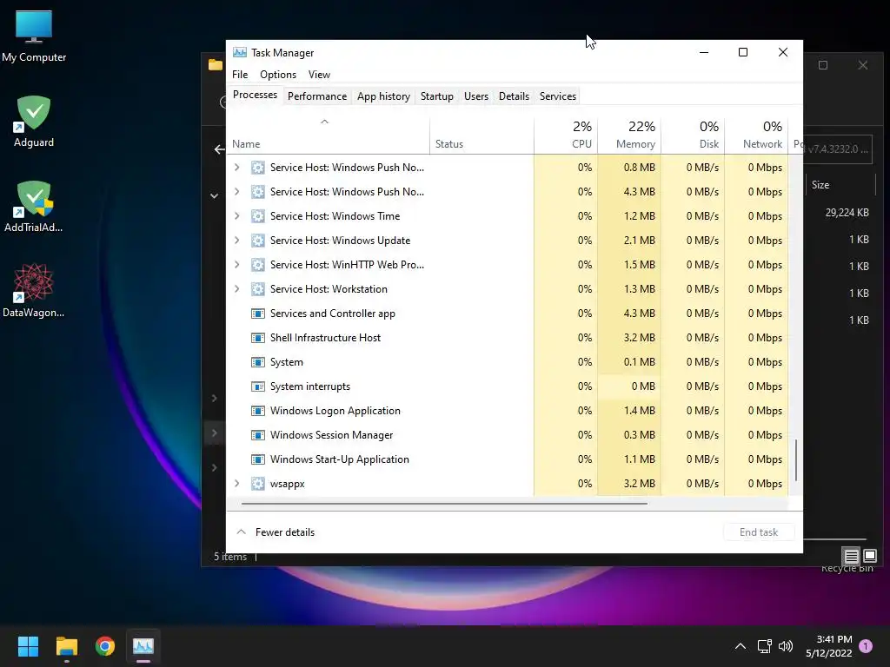Expand the wsappx process group

pos(236,484)
